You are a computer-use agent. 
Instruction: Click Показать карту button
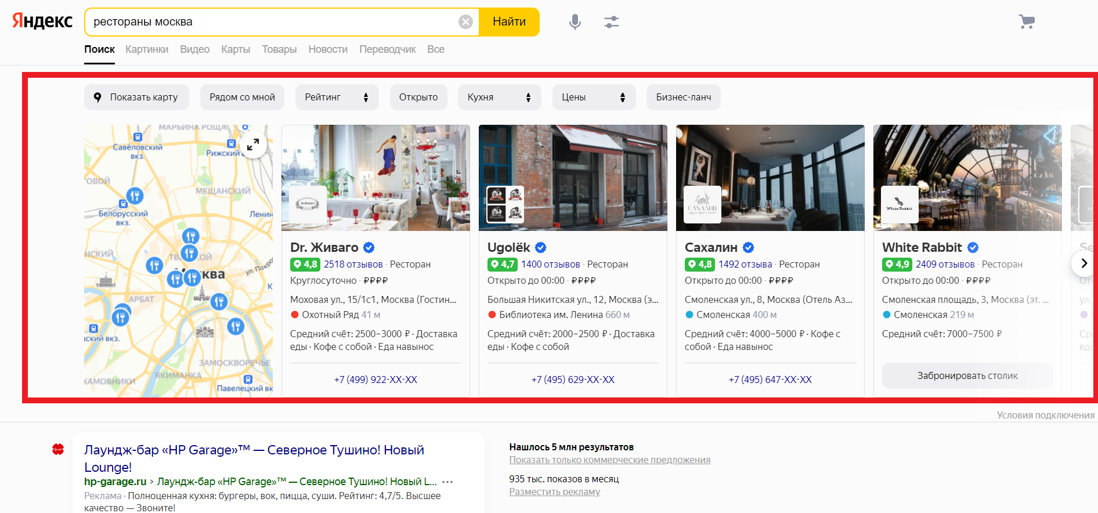[136, 97]
